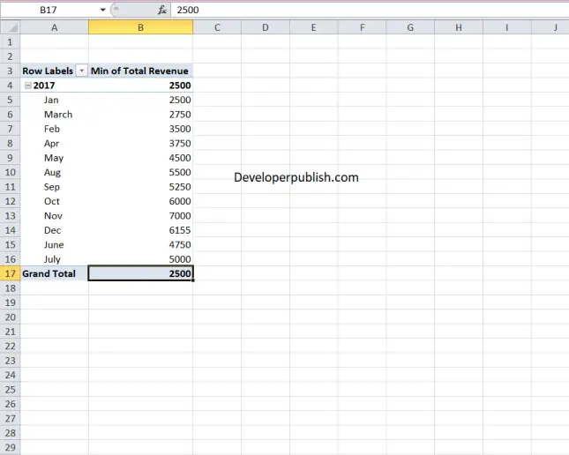This screenshot has height=455, width=569.
Task: Collapse the 2017 group in pivot table
Action: point(27,86)
